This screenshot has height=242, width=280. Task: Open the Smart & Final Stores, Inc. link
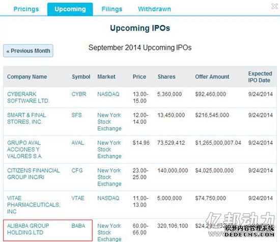(x=26, y=118)
